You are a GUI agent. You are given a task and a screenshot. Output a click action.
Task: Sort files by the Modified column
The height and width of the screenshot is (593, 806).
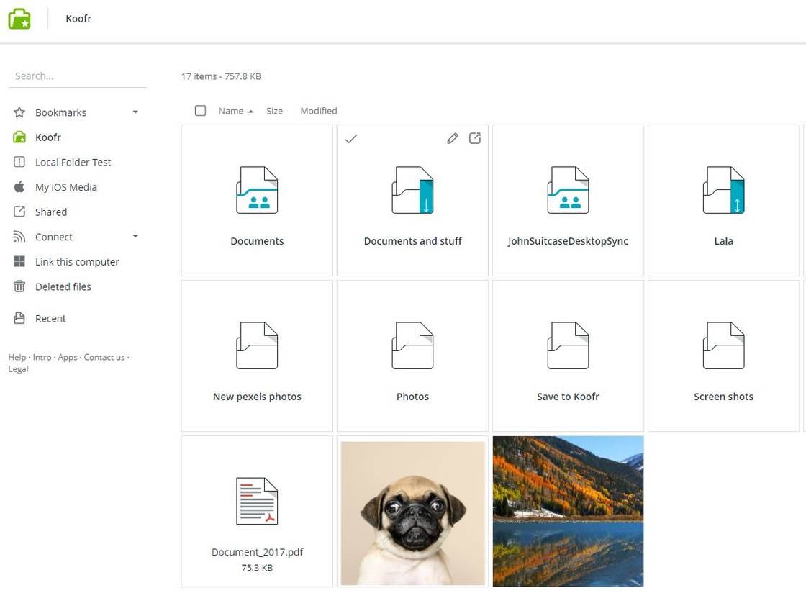[318, 111]
